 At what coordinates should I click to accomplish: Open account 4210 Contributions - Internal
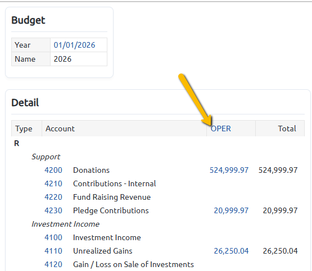tap(53, 183)
